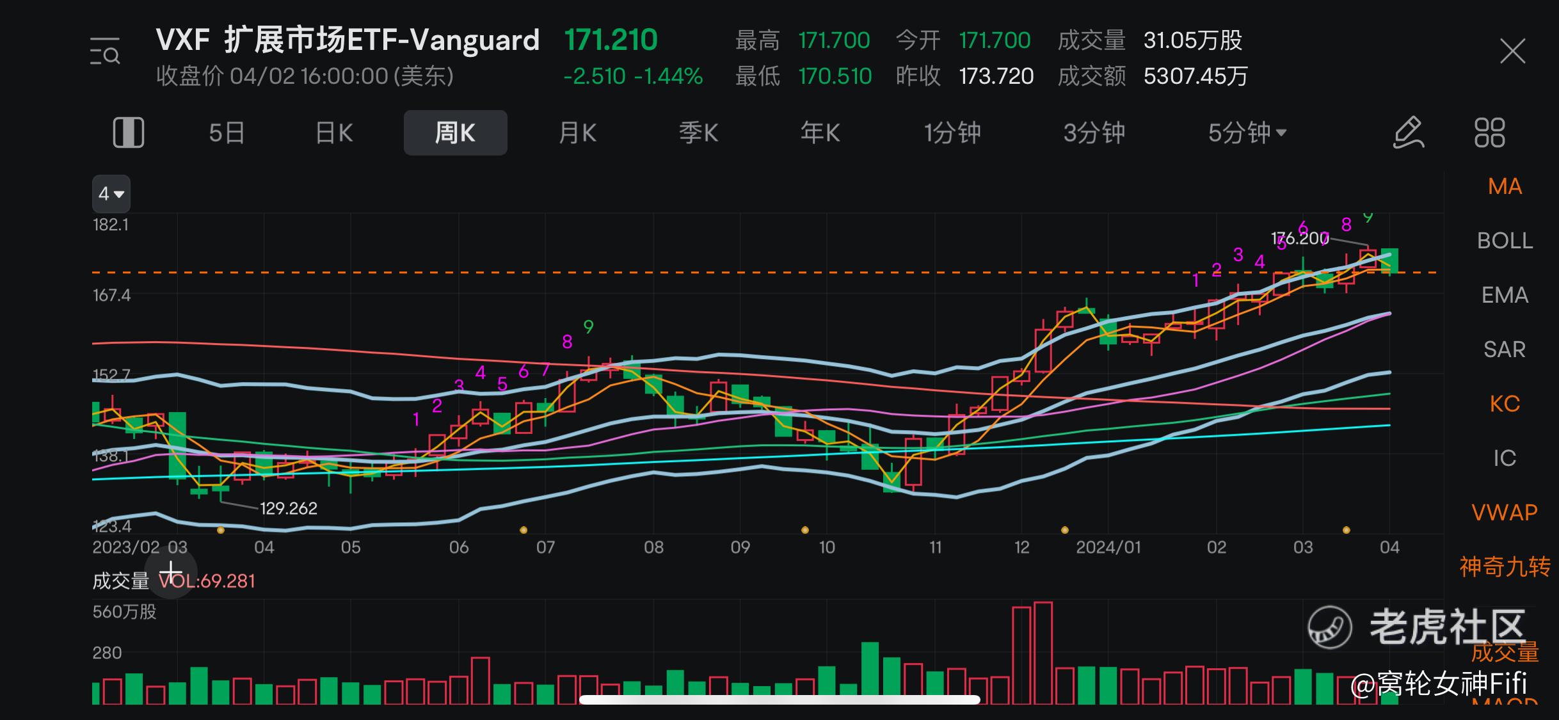Switch to the 年K yearly chart

pyautogui.click(x=820, y=133)
